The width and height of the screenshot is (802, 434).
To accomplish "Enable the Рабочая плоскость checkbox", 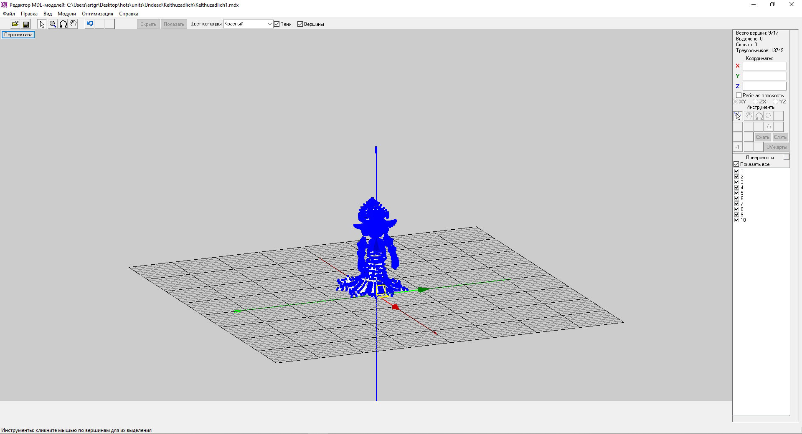I will (739, 95).
